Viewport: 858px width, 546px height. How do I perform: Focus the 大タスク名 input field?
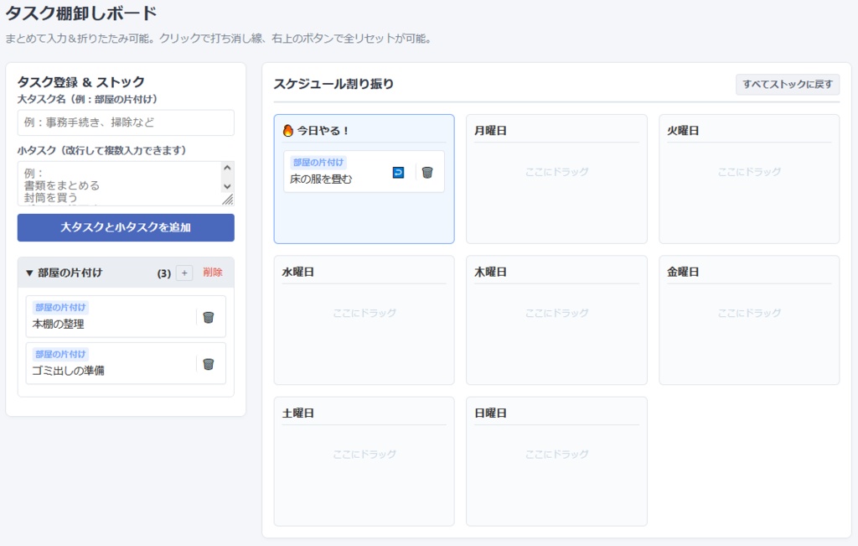(126, 122)
